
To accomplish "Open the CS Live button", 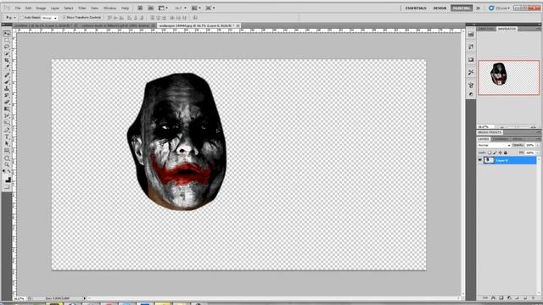I will [x=499, y=8].
